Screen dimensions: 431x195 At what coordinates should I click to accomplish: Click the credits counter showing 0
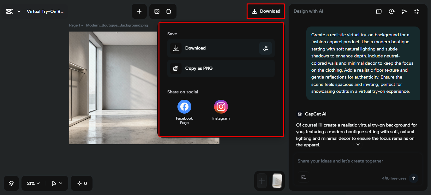coord(81,183)
